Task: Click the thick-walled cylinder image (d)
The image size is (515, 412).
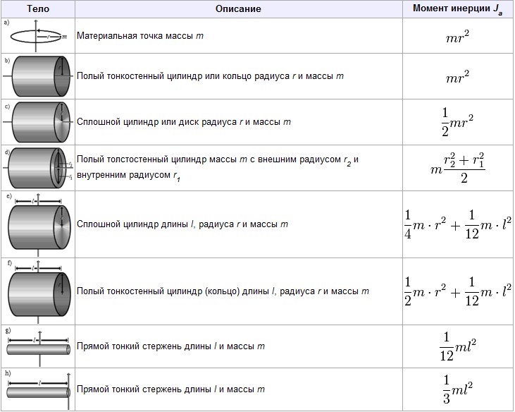Action: 38,168
